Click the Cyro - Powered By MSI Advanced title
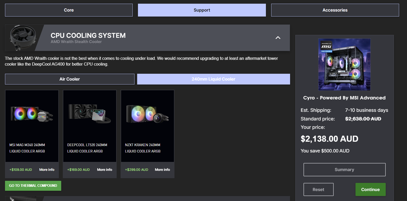Screen dimensions: 407x201 click(x=344, y=98)
